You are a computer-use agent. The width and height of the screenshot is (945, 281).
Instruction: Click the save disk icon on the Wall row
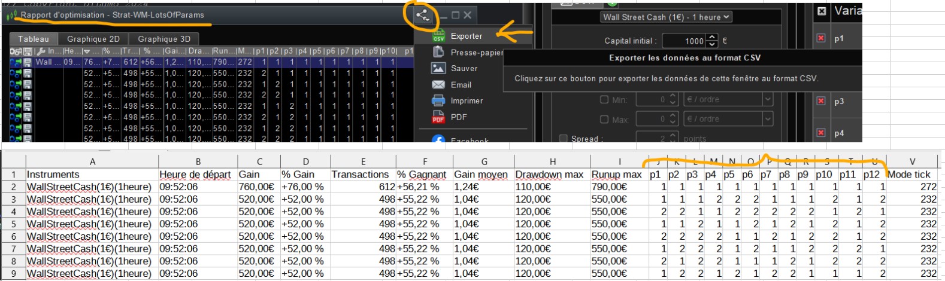point(28,62)
